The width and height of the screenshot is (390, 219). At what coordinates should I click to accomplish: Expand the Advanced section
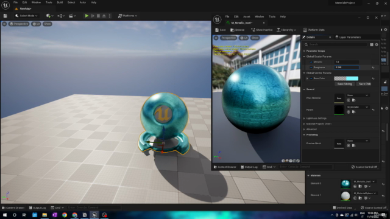[304, 130]
